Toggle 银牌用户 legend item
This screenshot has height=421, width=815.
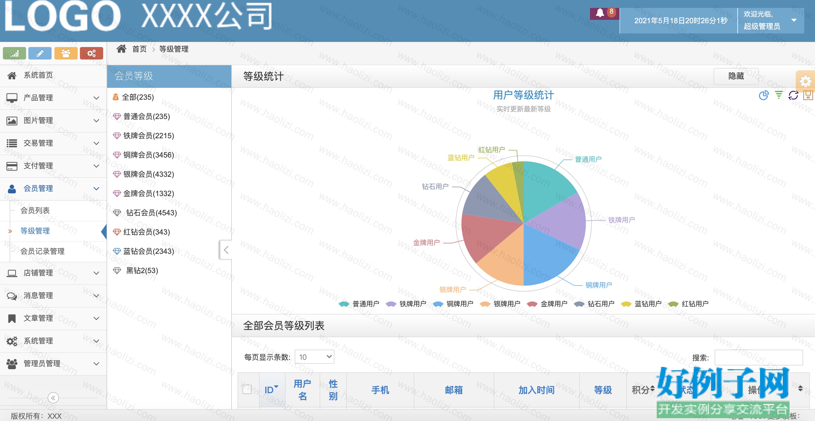tap(500, 304)
